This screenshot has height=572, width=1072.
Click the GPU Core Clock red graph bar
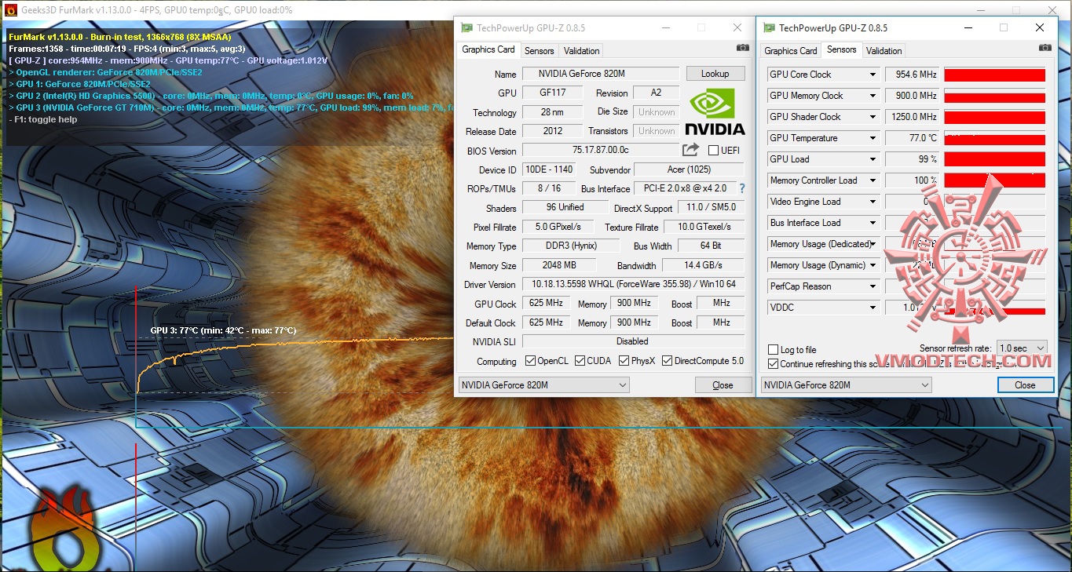[994, 75]
